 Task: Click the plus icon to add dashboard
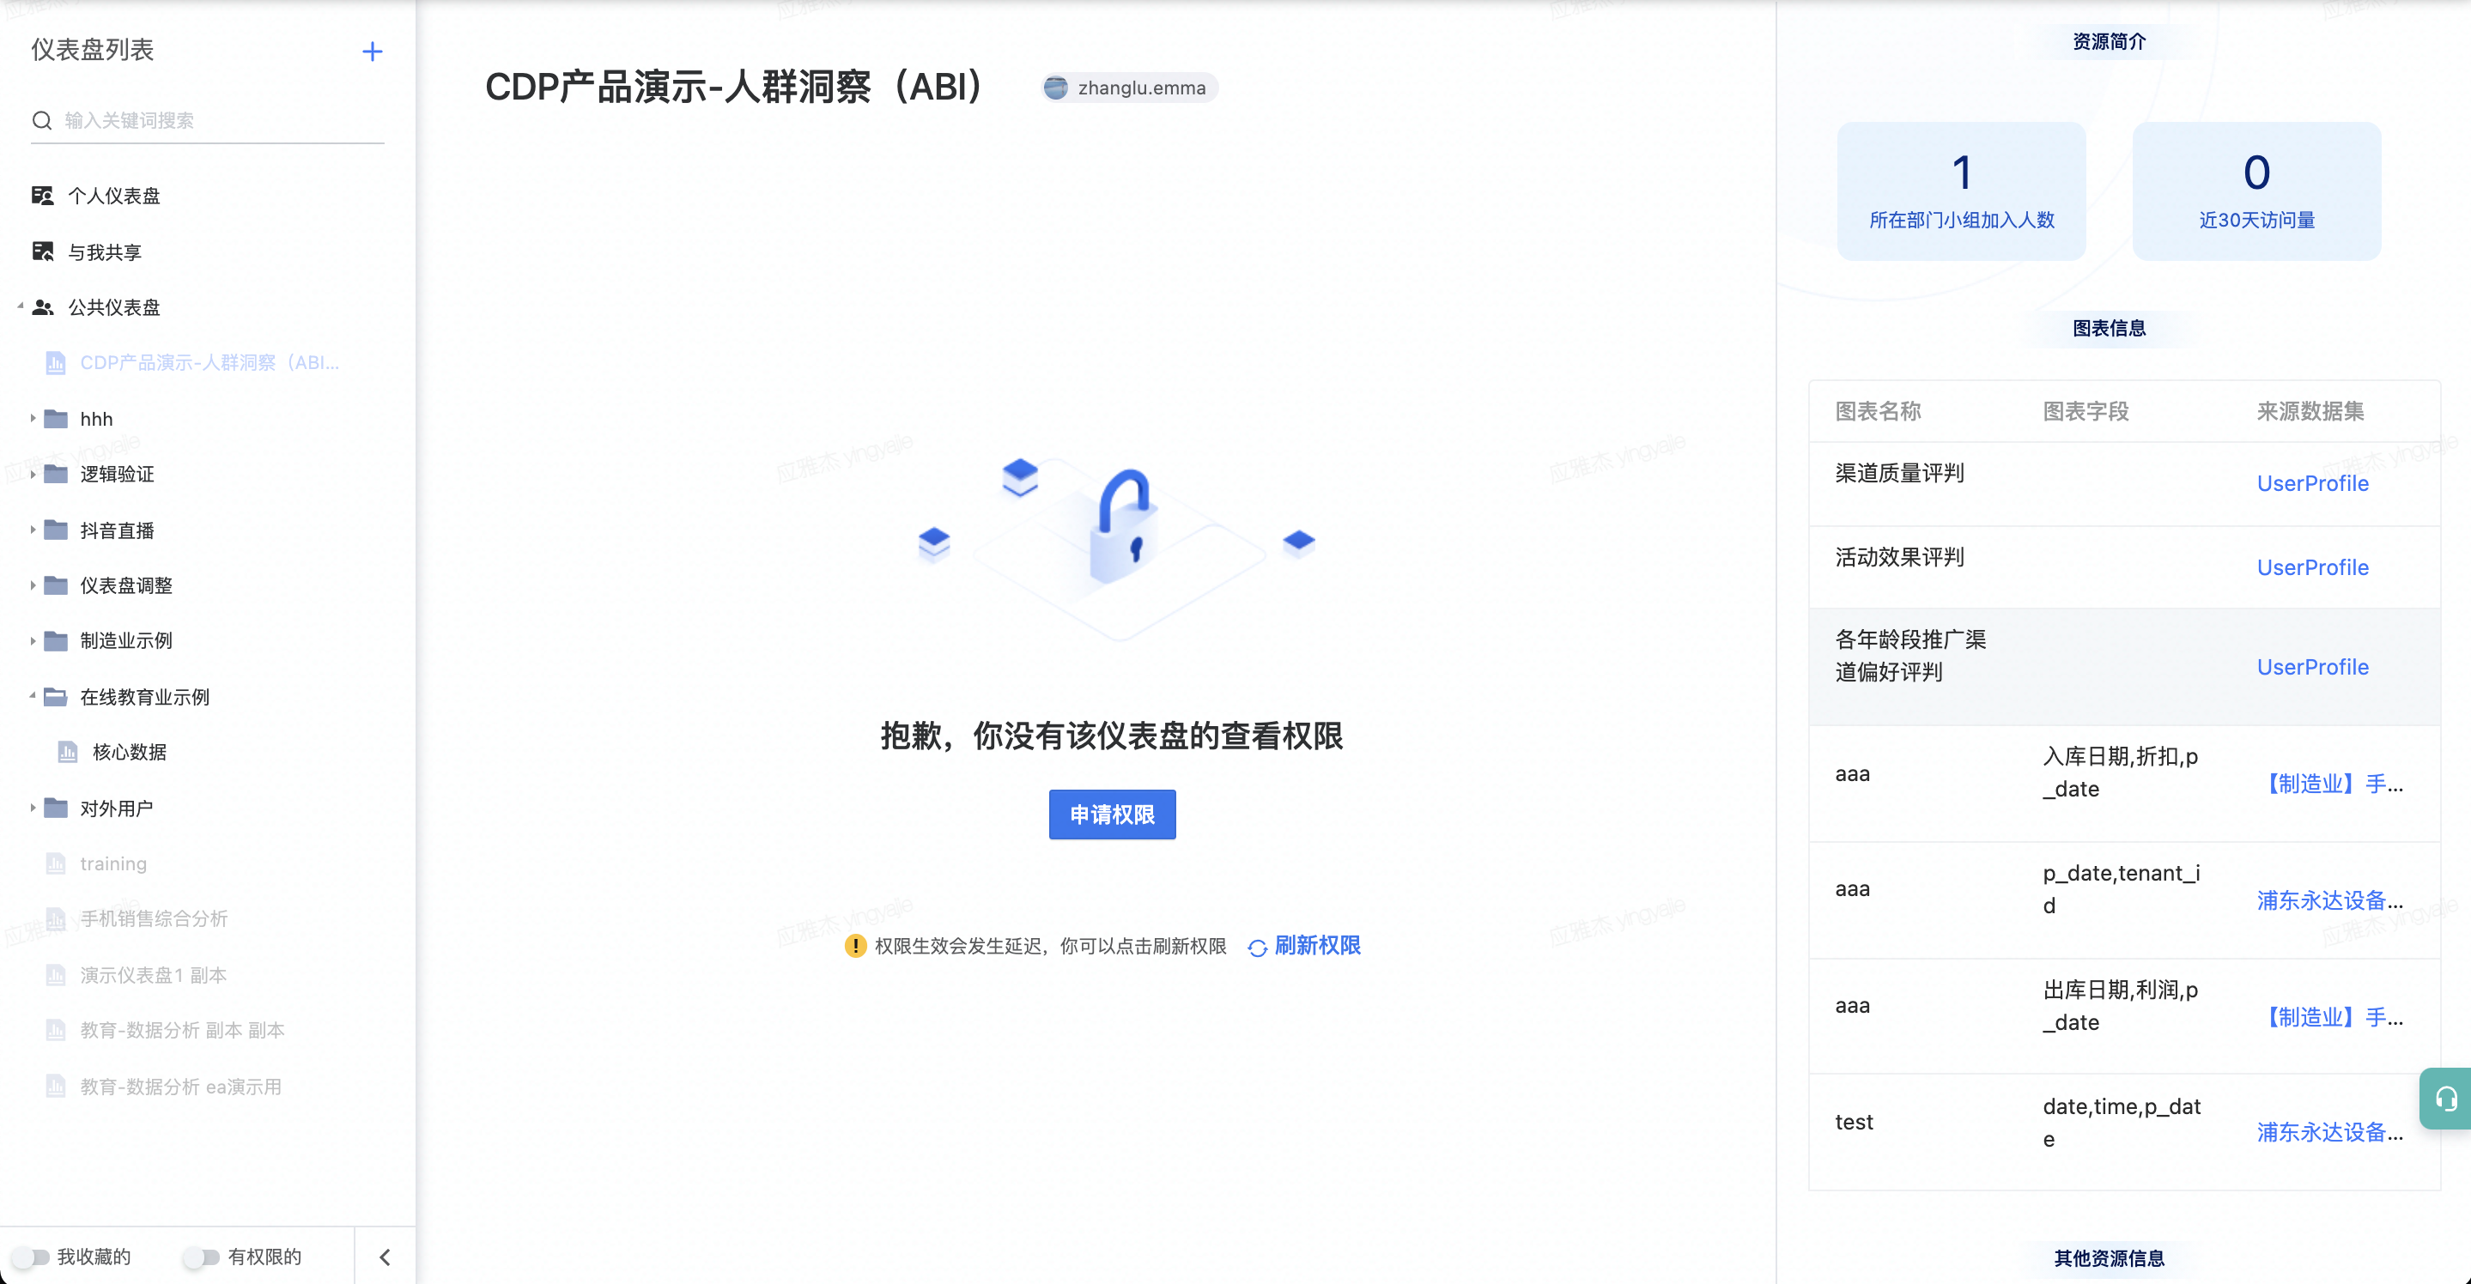tap(372, 51)
